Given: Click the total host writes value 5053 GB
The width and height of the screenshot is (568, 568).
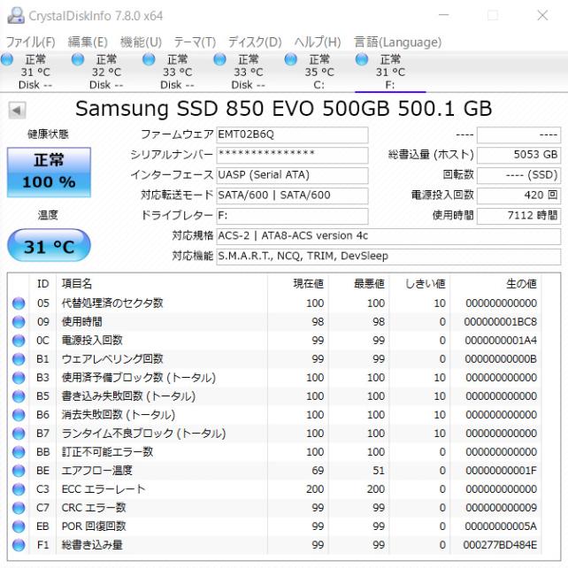Looking at the screenshot, I should tap(518, 155).
